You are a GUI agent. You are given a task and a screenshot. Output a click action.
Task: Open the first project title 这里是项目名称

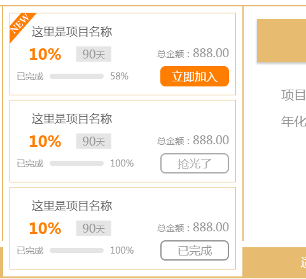[72, 32]
